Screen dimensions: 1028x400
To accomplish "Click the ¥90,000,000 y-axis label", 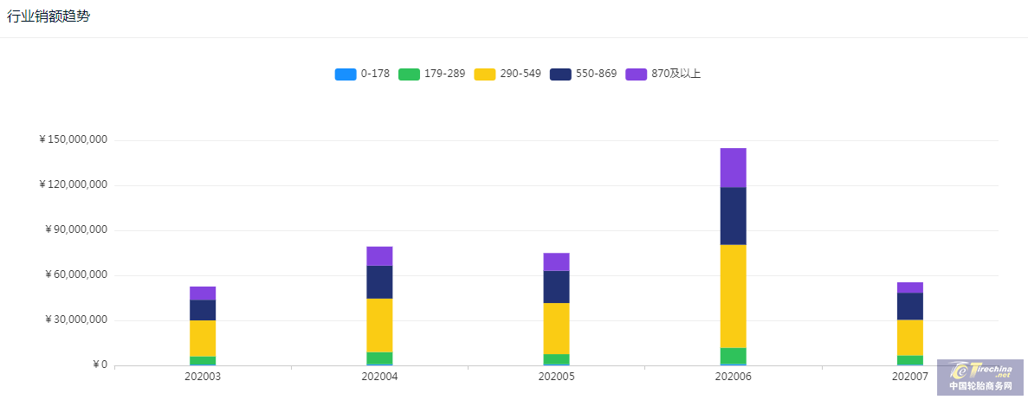I will [75, 230].
